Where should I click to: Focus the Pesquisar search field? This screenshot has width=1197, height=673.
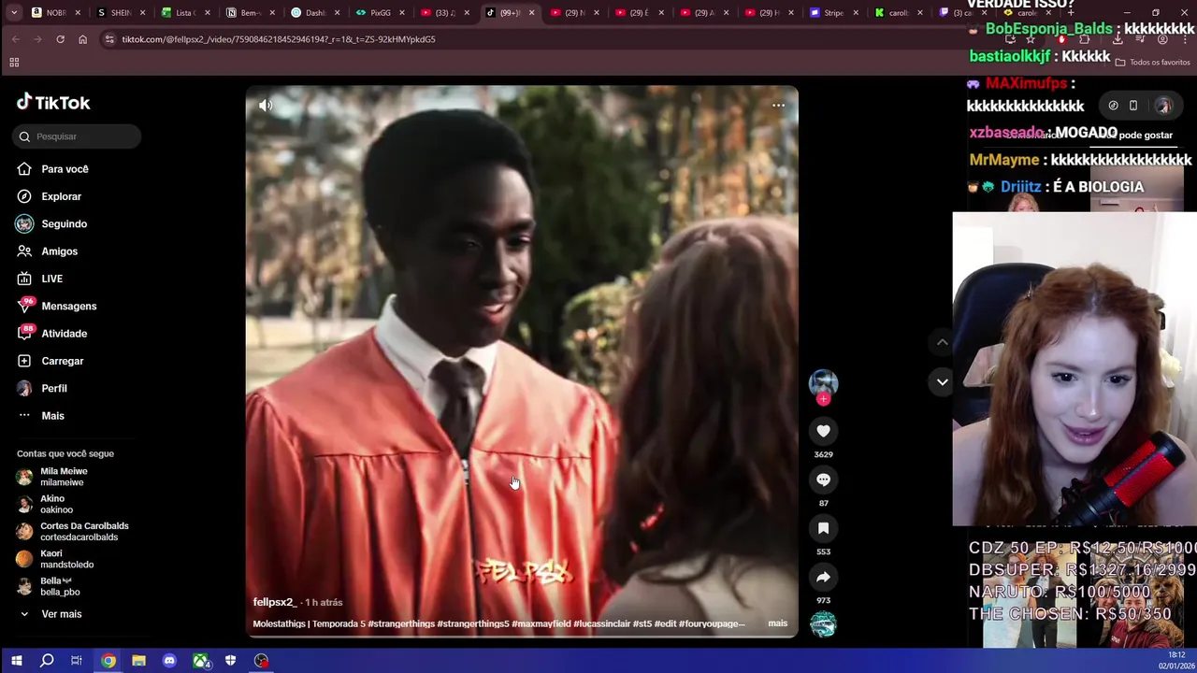[77, 136]
